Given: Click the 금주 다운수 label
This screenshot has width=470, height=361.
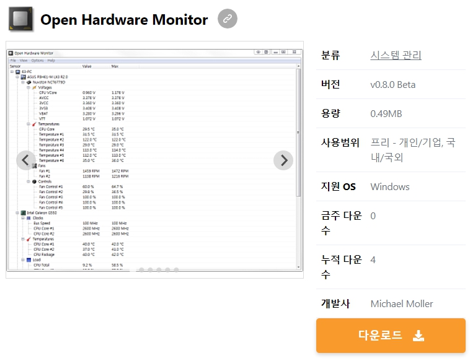Looking at the screenshot, I should pyautogui.click(x=342, y=223).
